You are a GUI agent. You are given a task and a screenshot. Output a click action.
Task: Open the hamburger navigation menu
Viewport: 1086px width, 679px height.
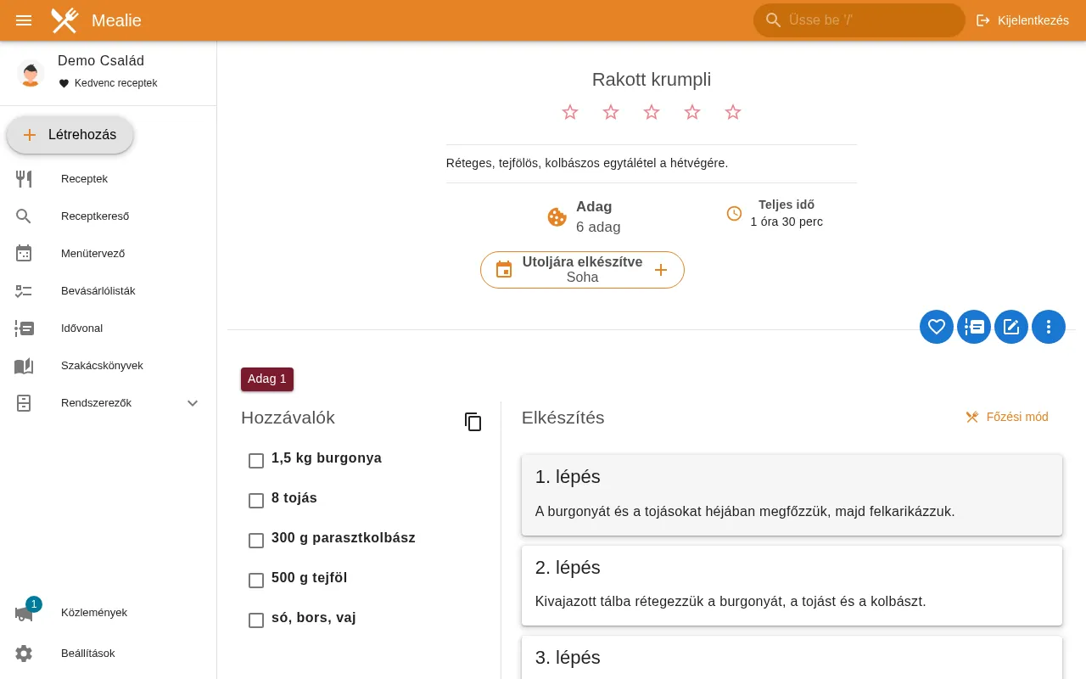point(24,20)
